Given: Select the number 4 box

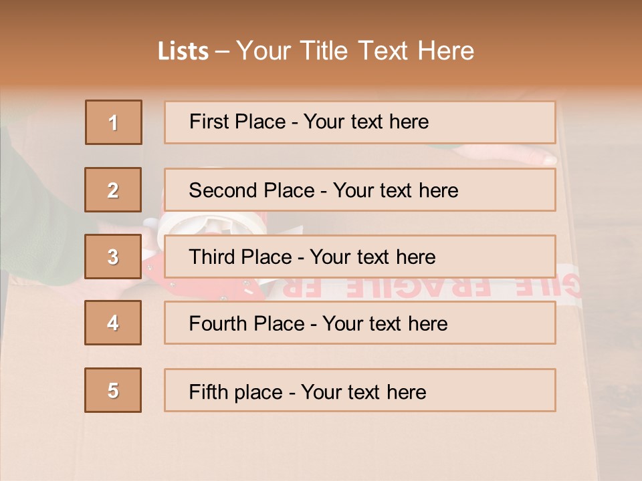Looking at the screenshot, I should [x=113, y=323].
